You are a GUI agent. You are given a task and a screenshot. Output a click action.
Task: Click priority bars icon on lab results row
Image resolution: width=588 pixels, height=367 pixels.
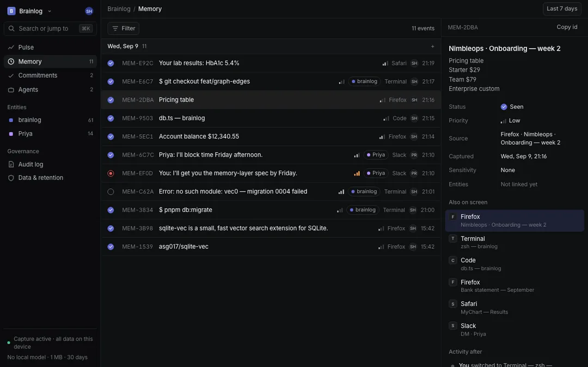[x=385, y=63]
